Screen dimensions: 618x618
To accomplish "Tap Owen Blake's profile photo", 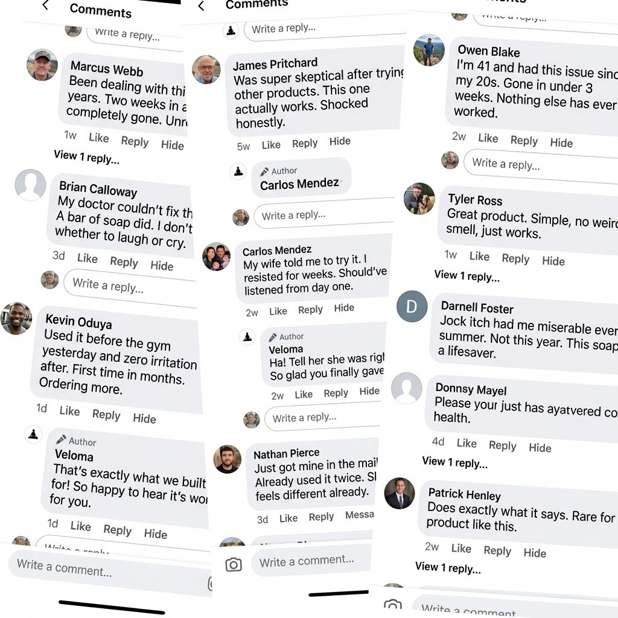I will pos(428,49).
